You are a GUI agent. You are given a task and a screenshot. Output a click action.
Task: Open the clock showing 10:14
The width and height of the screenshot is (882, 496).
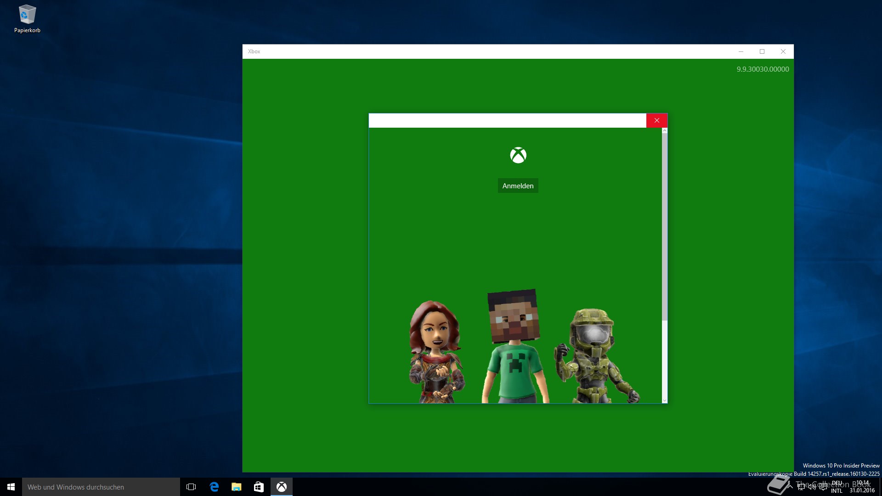pyautogui.click(x=862, y=487)
